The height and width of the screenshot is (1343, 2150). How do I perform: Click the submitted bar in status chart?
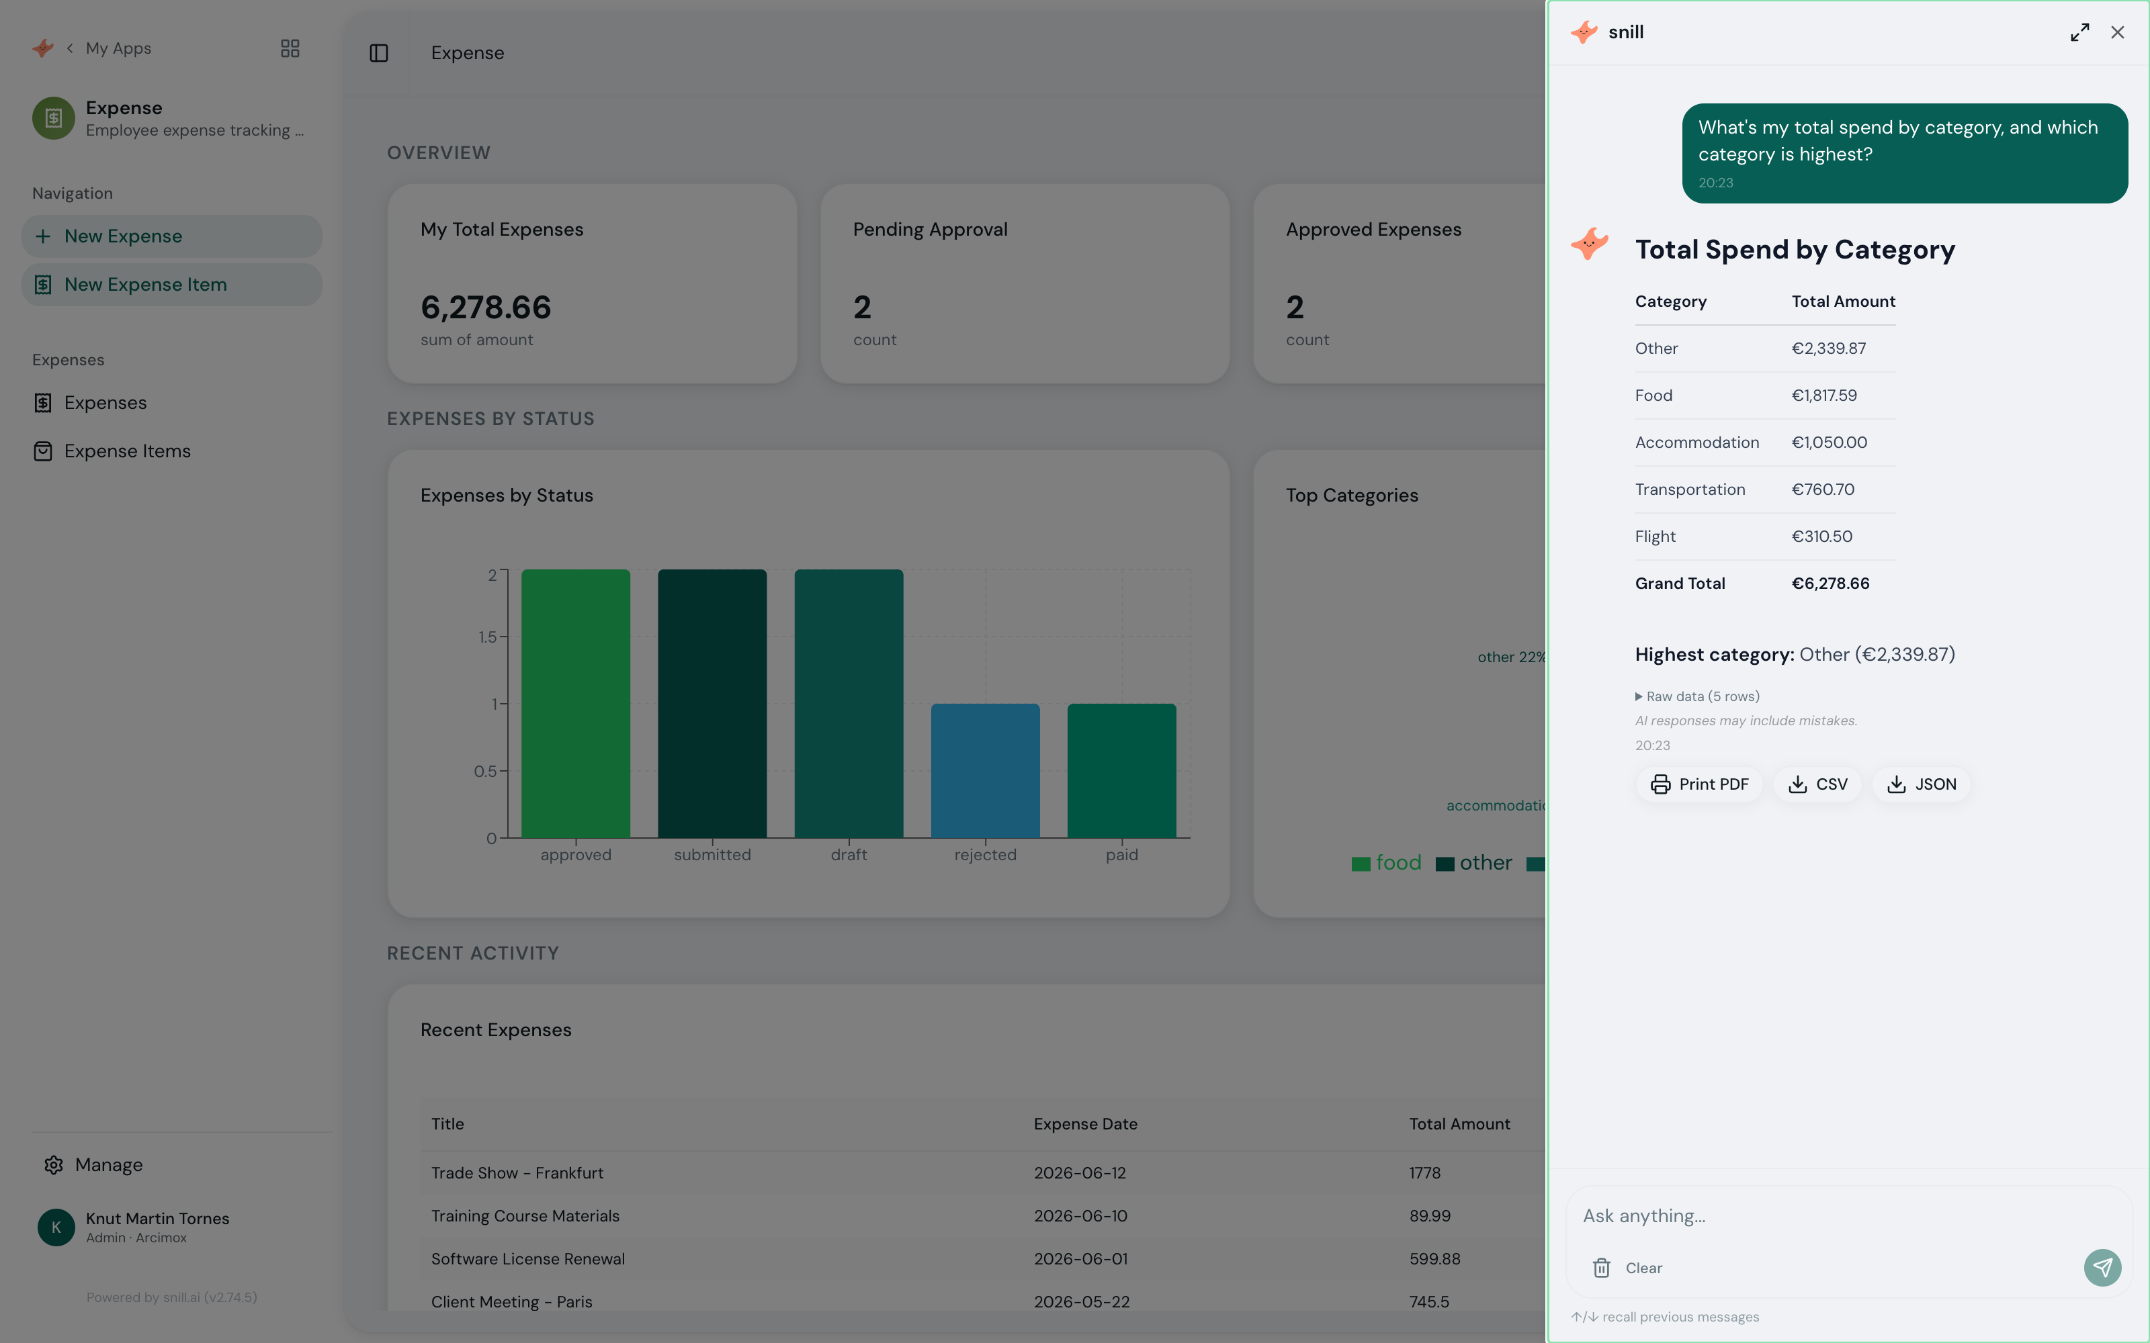[712, 704]
